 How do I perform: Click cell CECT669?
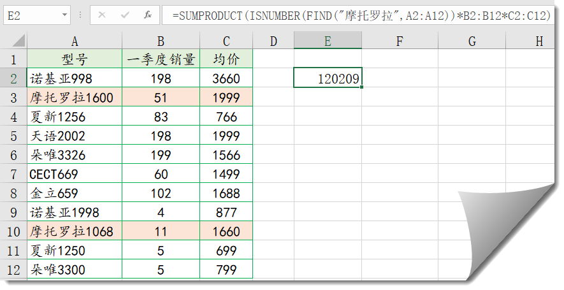pos(75,173)
